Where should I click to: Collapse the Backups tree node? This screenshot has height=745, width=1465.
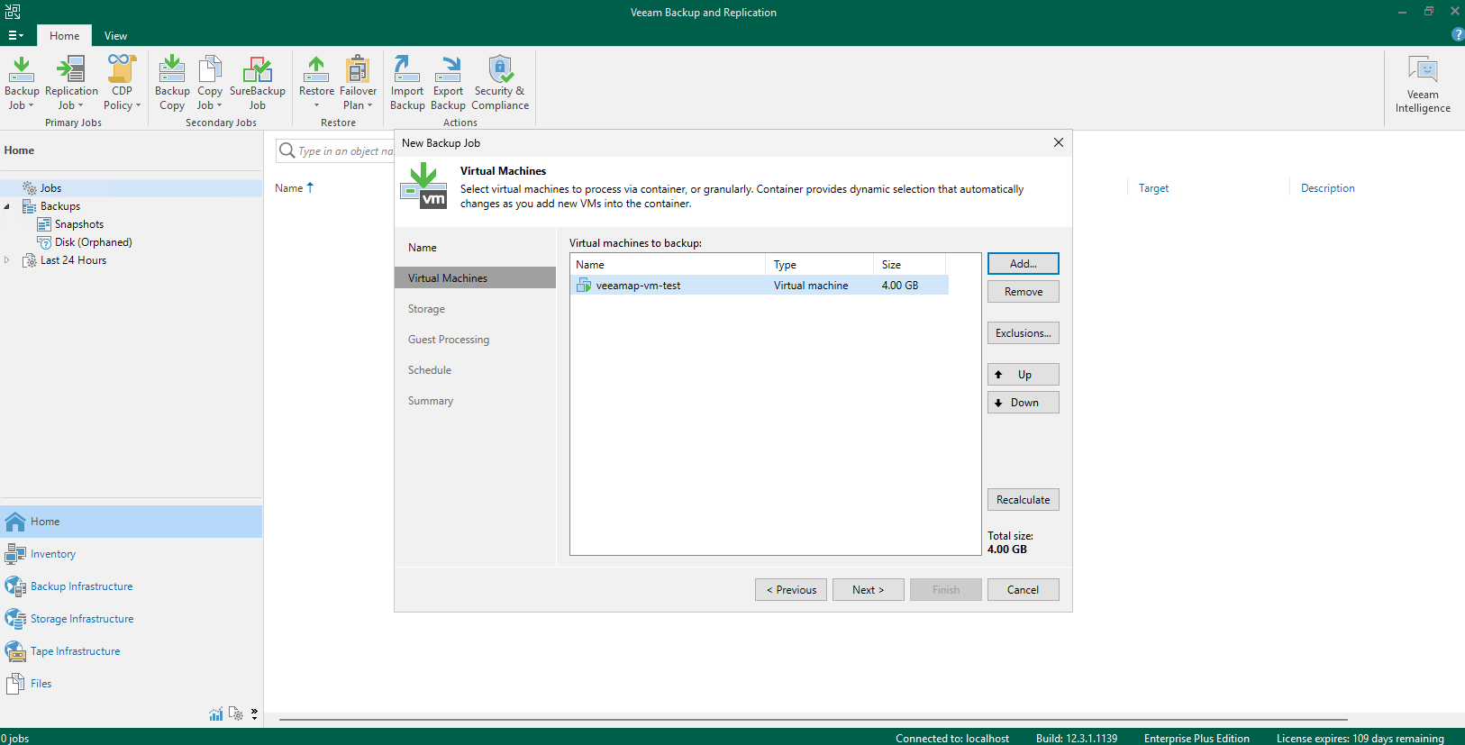(7, 206)
